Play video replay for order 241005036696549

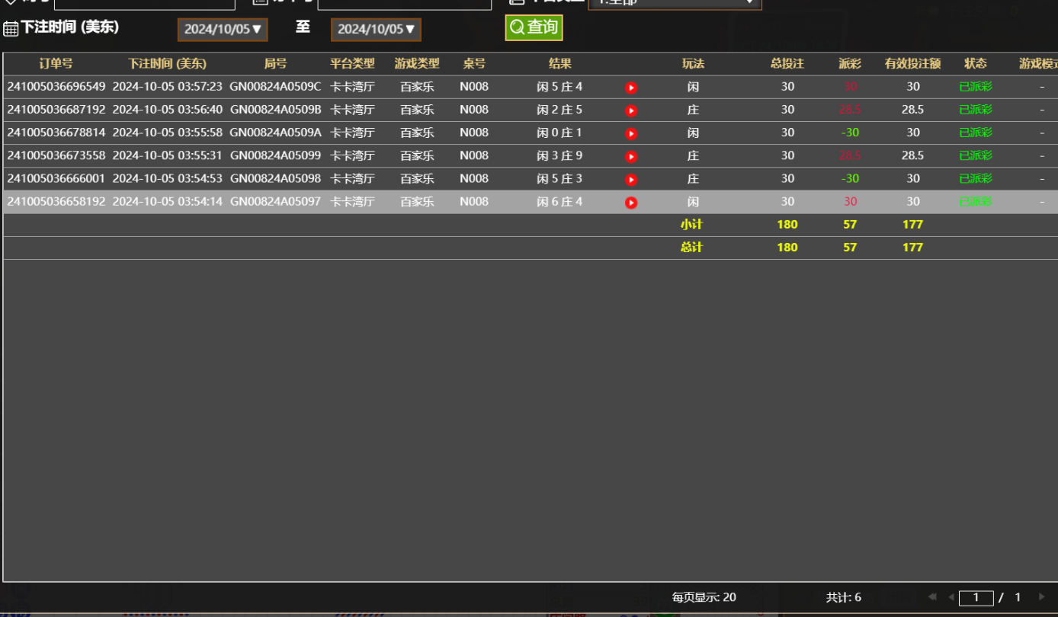(x=631, y=88)
